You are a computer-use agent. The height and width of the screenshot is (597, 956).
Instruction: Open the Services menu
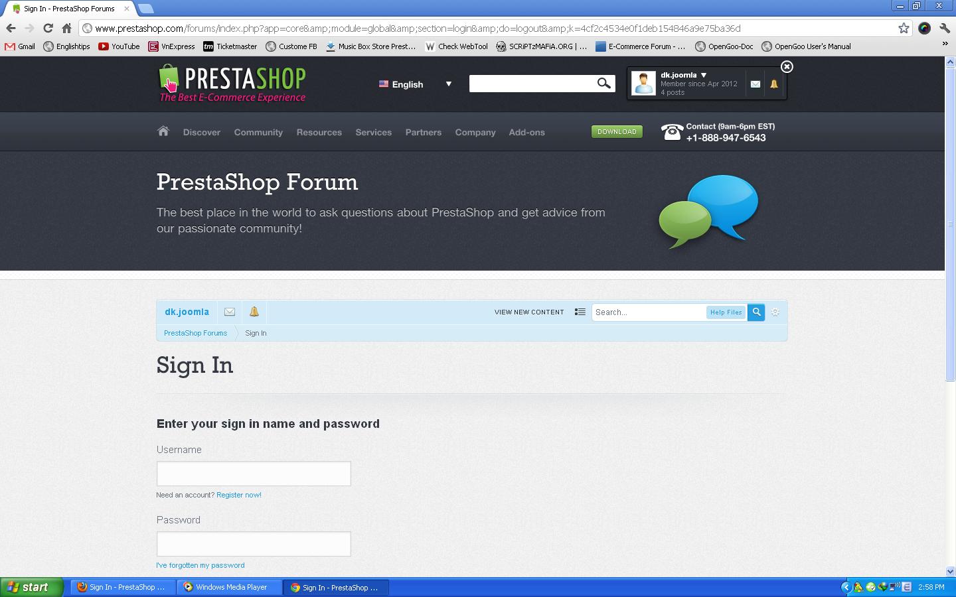tap(374, 133)
